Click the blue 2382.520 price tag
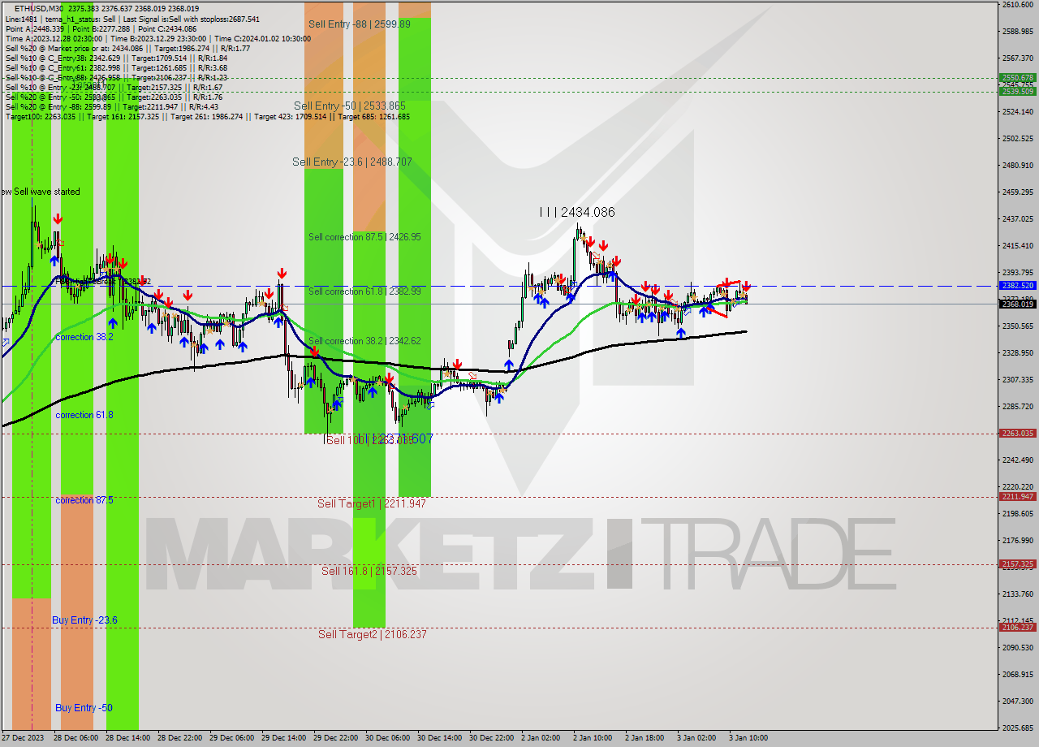 (1017, 286)
